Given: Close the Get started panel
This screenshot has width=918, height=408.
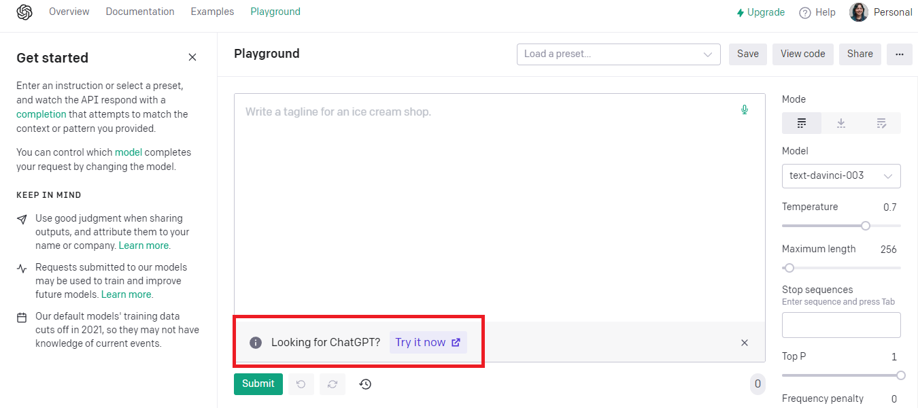Looking at the screenshot, I should [x=192, y=57].
